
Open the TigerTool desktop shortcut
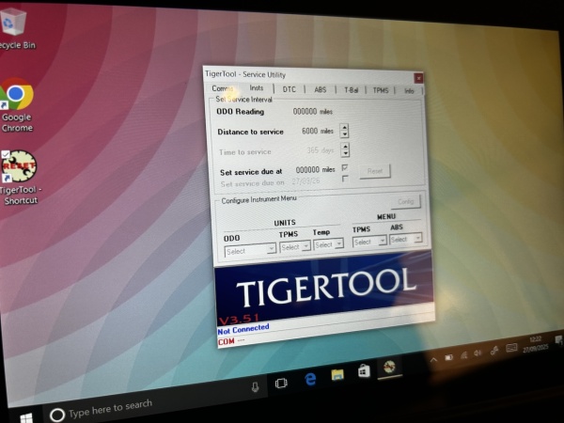pyautogui.click(x=19, y=169)
